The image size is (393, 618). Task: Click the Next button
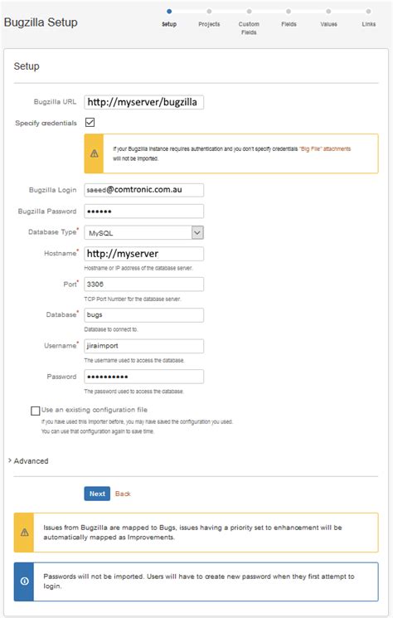[97, 494]
